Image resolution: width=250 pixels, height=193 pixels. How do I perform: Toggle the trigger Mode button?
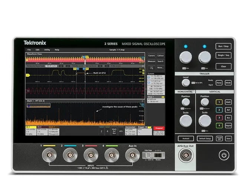(228, 83)
